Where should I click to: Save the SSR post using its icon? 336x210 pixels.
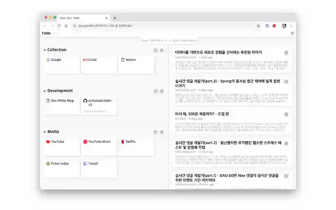click(x=286, y=114)
